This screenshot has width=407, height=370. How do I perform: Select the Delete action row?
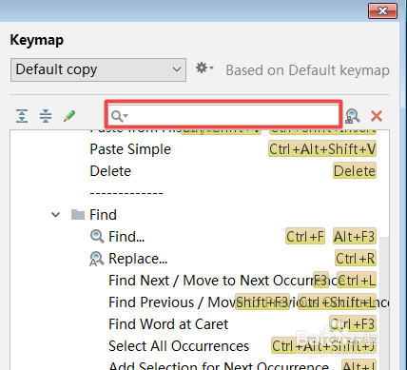click(200, 171)
